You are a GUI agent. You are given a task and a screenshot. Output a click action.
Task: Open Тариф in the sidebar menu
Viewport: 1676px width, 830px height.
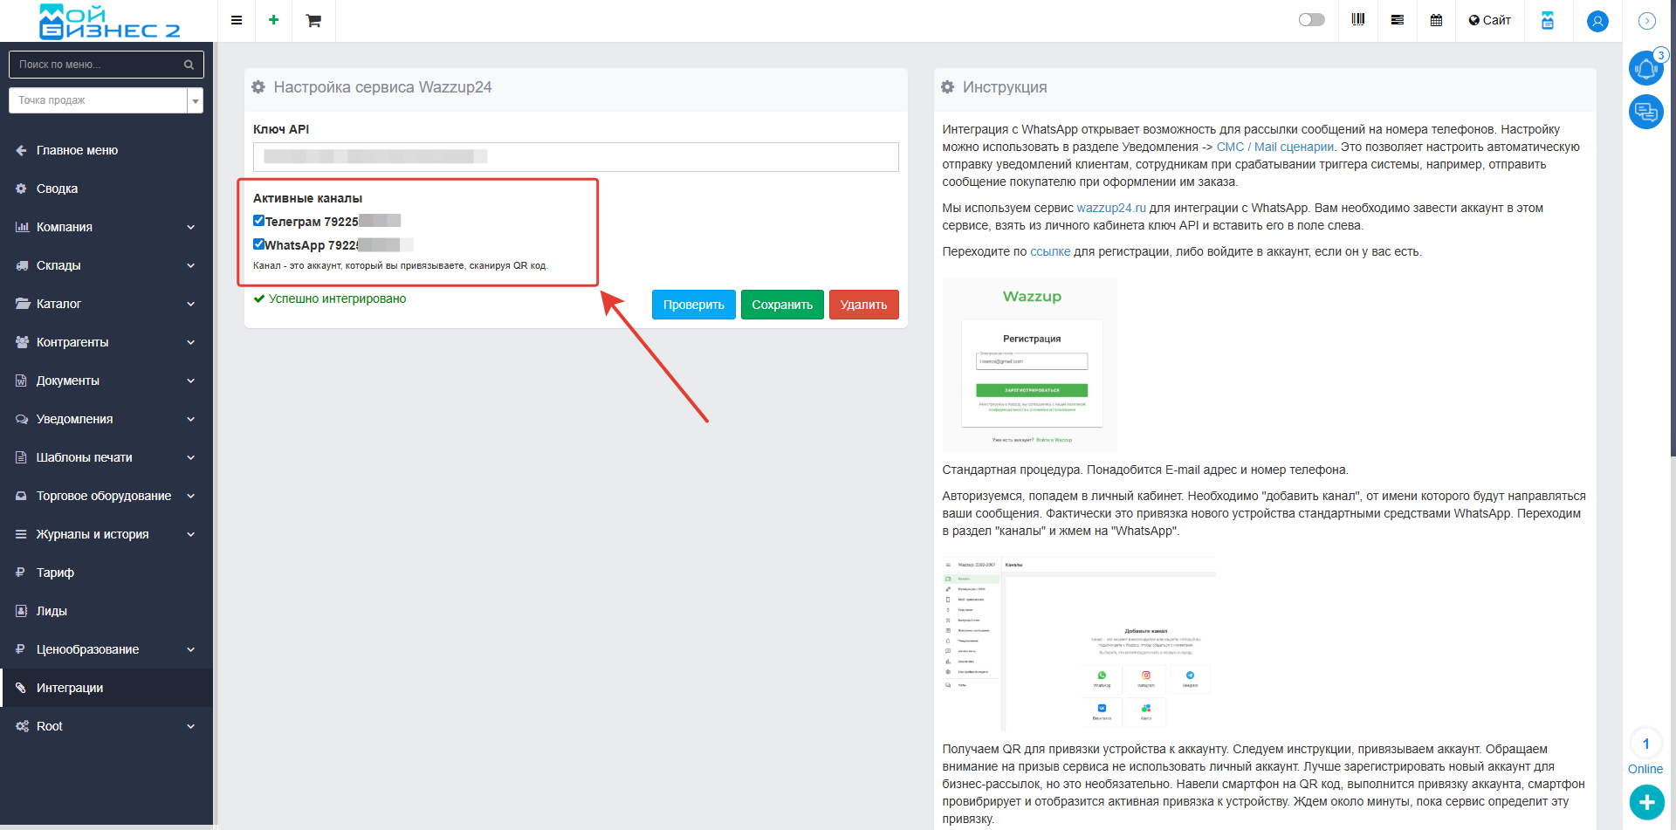pyautogui.click(x=55, y=573)
